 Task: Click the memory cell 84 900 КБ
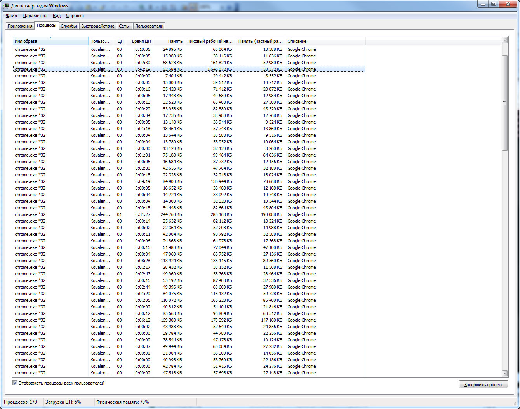point(172,181)
